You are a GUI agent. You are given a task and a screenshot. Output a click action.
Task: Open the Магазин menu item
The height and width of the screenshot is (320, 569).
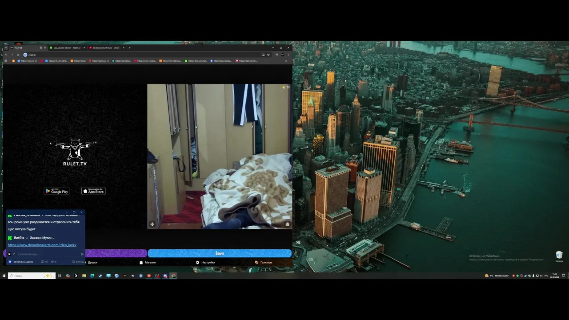[x=148, y=262]
